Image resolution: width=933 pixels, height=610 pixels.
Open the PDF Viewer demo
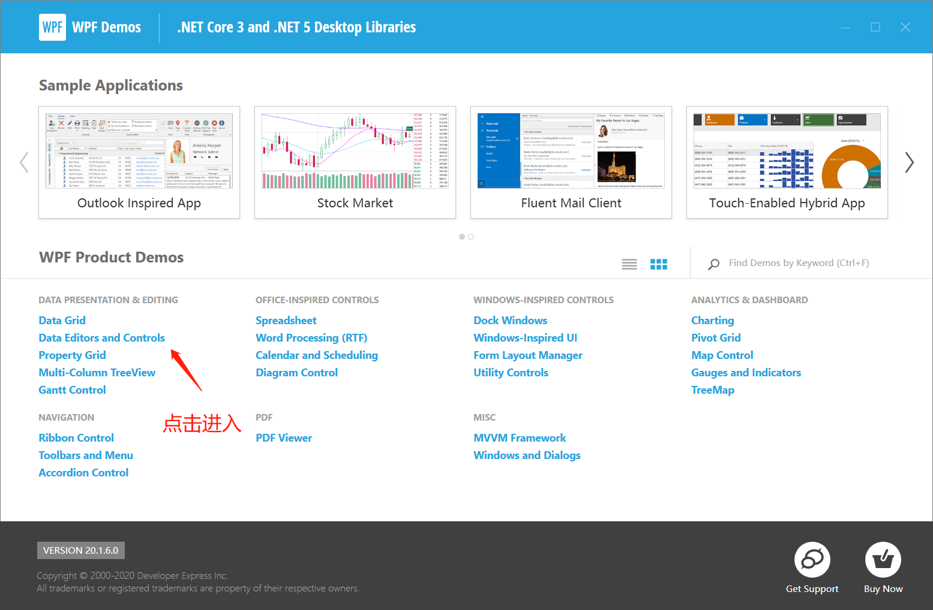tap(284, 438)
